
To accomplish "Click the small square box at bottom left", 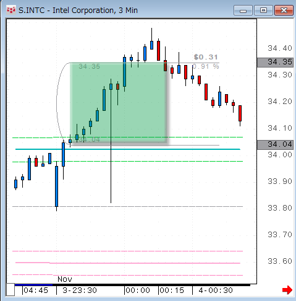I will coord(11,290).
